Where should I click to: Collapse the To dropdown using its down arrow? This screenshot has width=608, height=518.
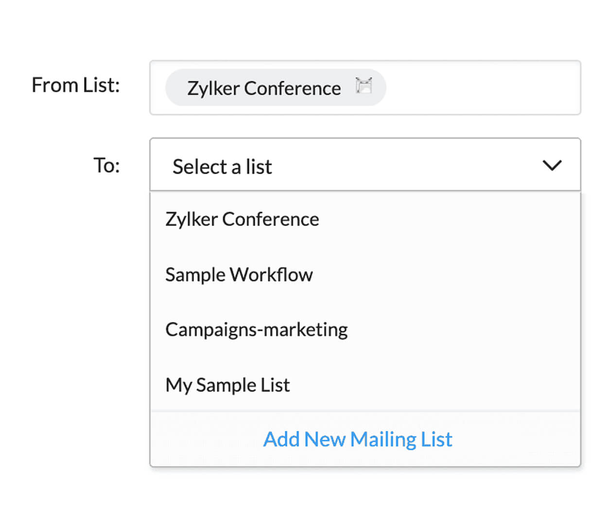[x=552, y=165]
